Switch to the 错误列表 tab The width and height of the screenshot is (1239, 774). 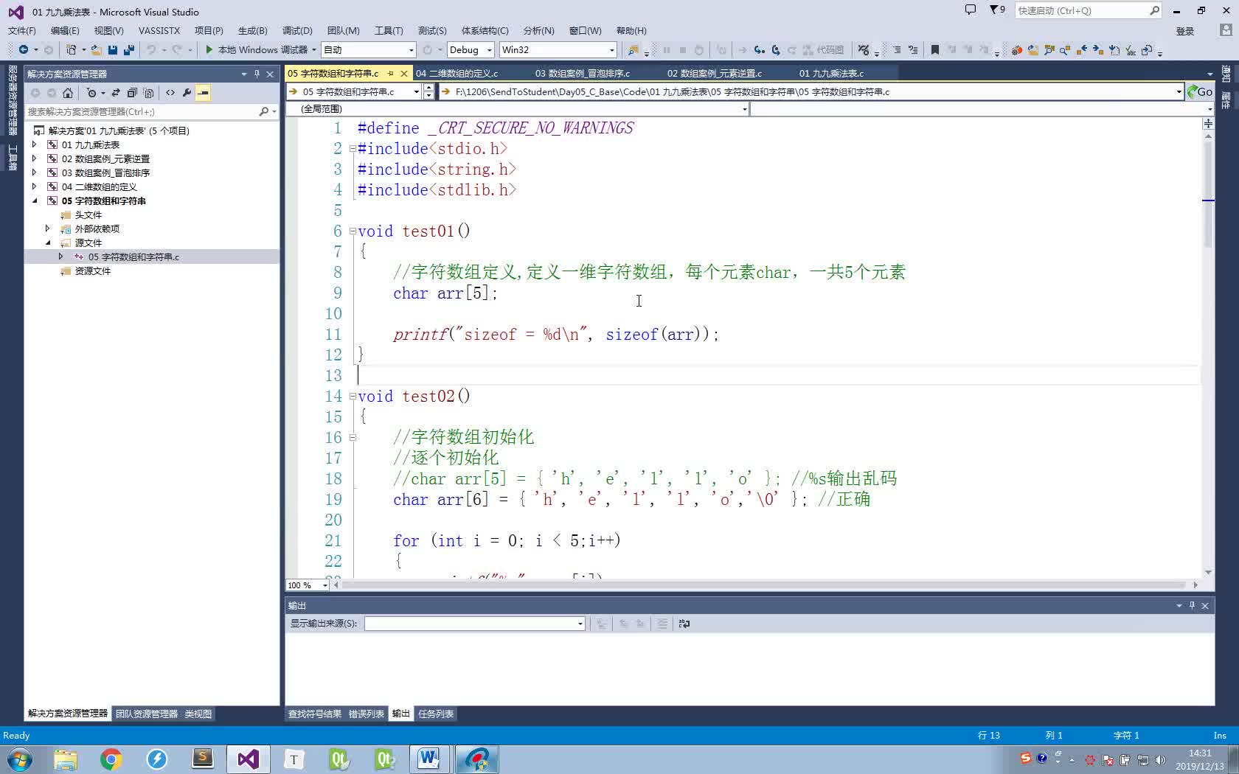click(x=367, y=714)
